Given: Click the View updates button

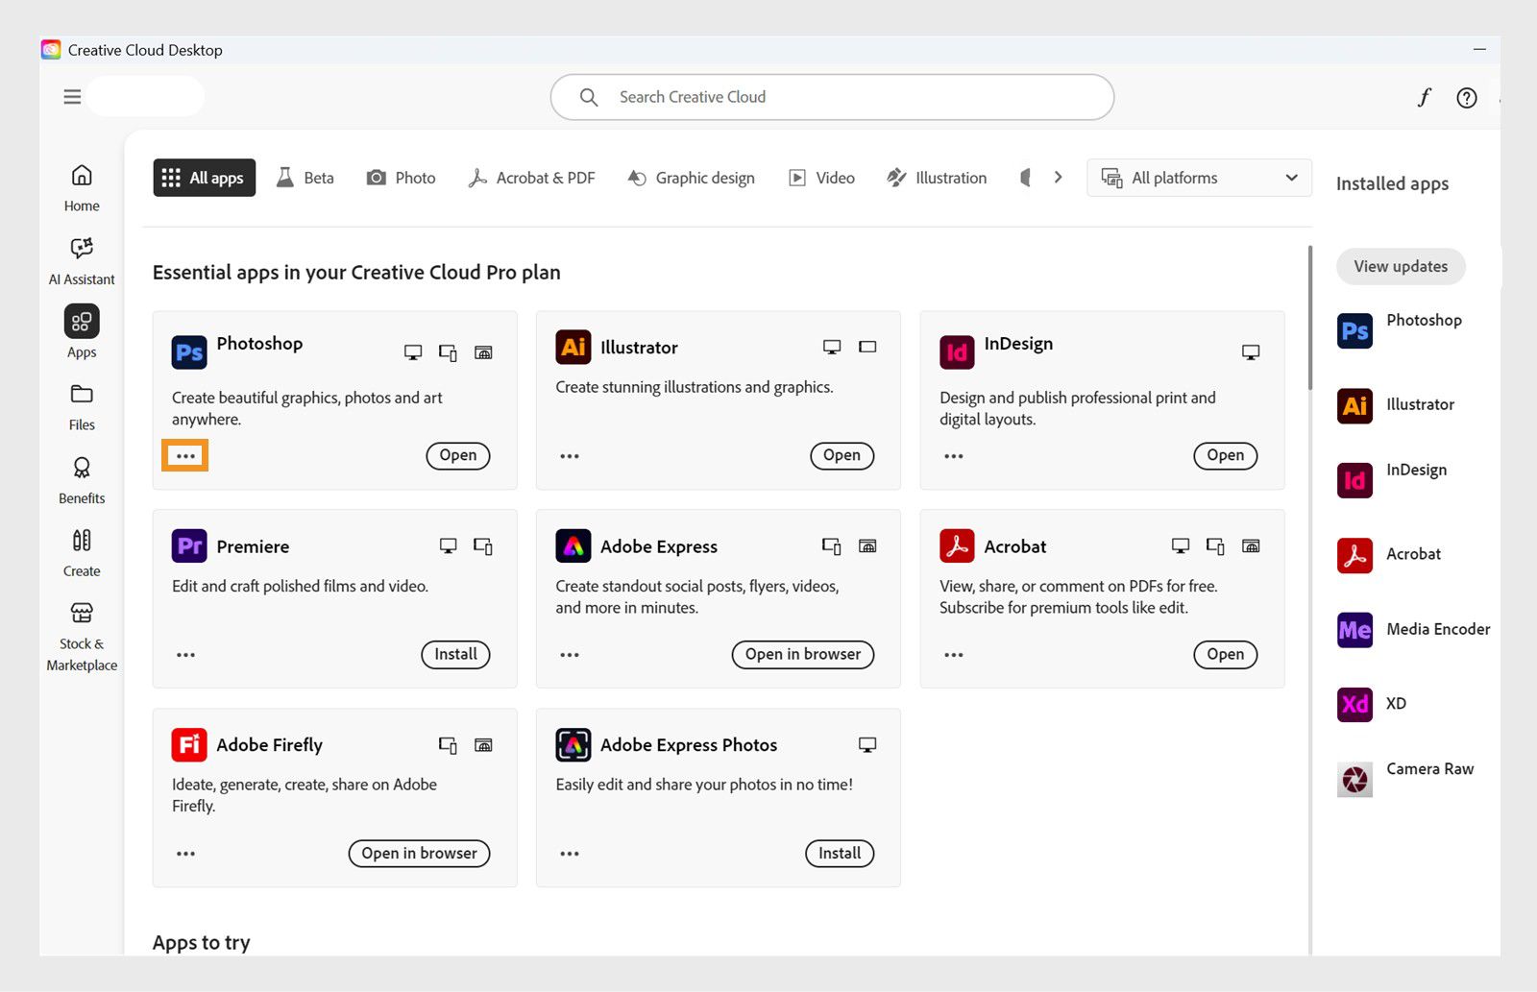Looking at the screenshot, I should [x=1401, y=266].
